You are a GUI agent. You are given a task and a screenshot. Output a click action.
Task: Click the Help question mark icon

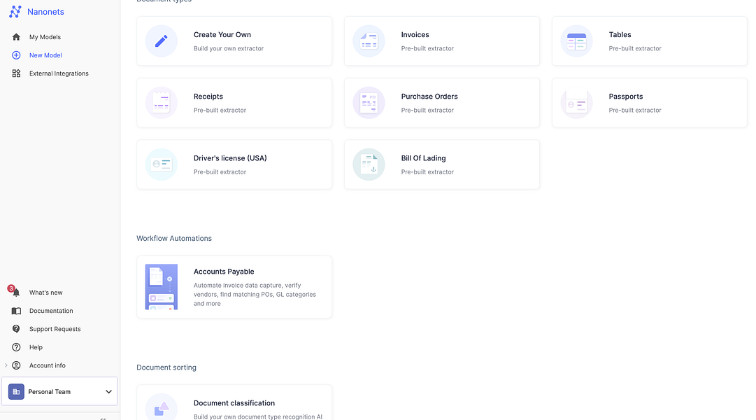coord(15,346)
